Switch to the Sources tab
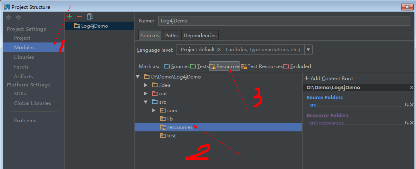This screenshot has width=416, height=169. pyautogui.click(x=150, y=35)
